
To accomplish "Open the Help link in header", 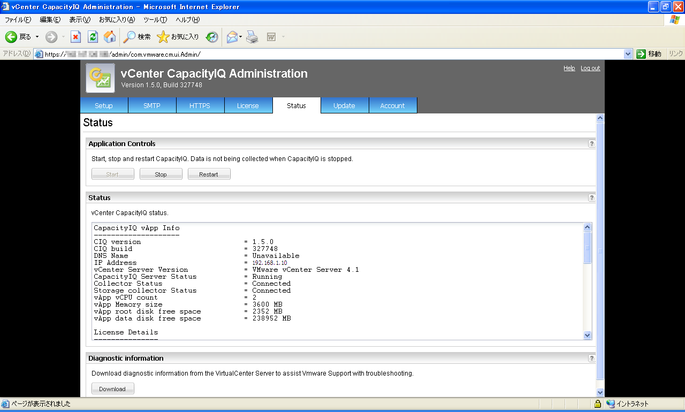I will [569, 68].
